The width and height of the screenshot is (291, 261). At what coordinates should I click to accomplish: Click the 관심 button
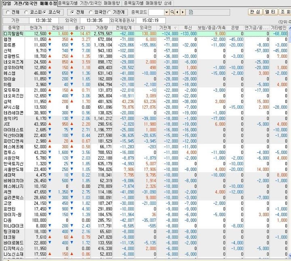click(x=255, y=12)
